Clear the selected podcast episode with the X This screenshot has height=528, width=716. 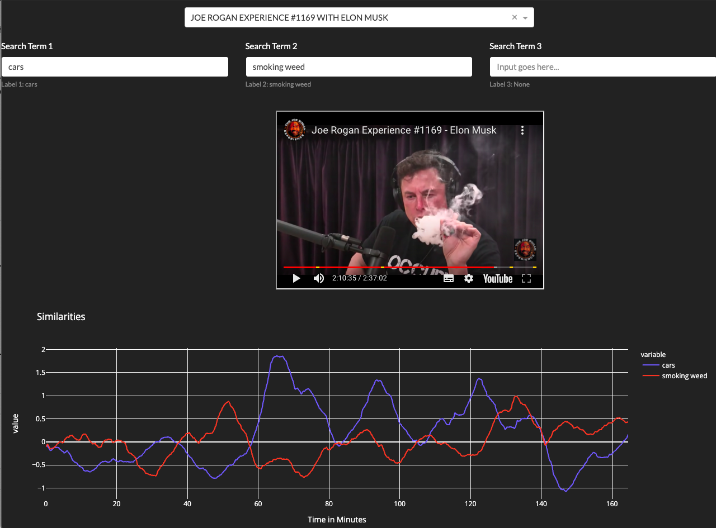click(x=515, y=17)
